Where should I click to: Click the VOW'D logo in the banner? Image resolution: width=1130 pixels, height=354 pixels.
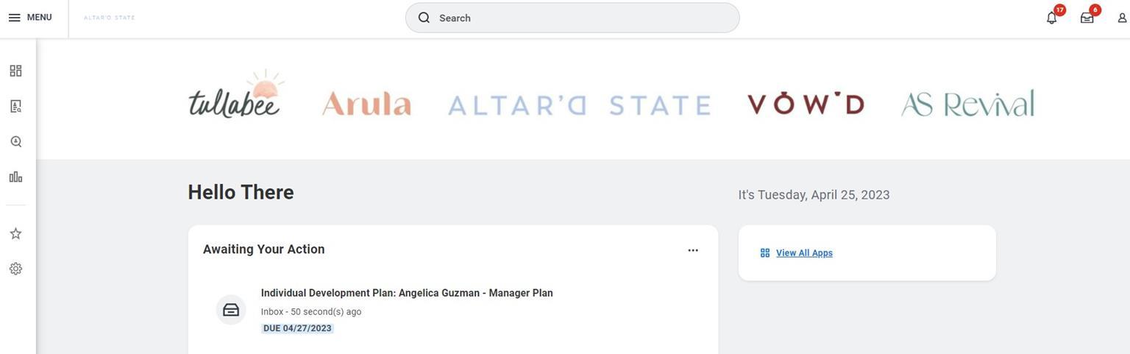[x=806, y=103]
